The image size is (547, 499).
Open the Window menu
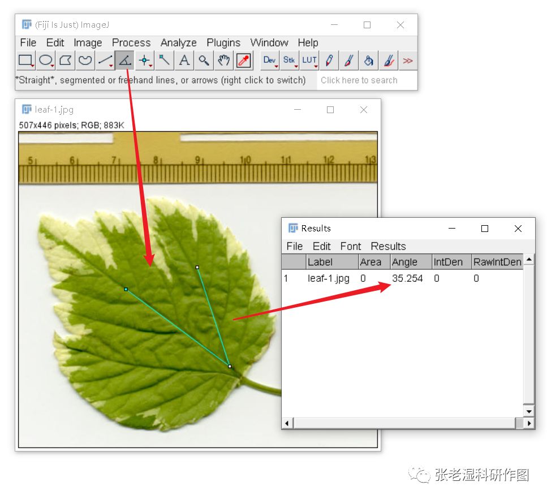269,42
